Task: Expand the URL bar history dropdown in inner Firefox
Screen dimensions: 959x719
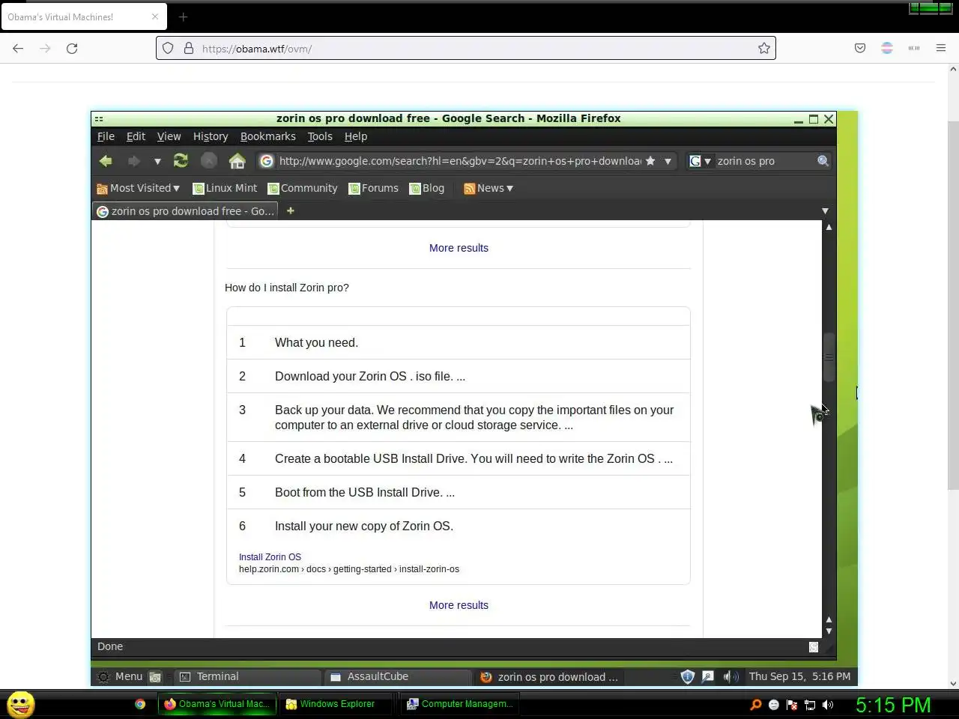Action: (x=668, y=161)
